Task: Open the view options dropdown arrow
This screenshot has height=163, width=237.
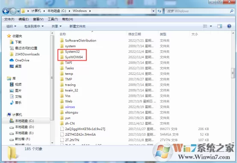Action: click(x=211, y=26)
